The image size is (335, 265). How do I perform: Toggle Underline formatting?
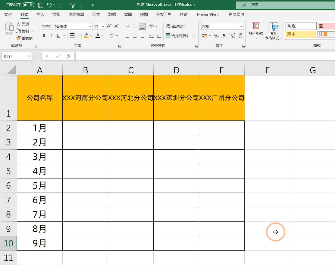(58, 35)
